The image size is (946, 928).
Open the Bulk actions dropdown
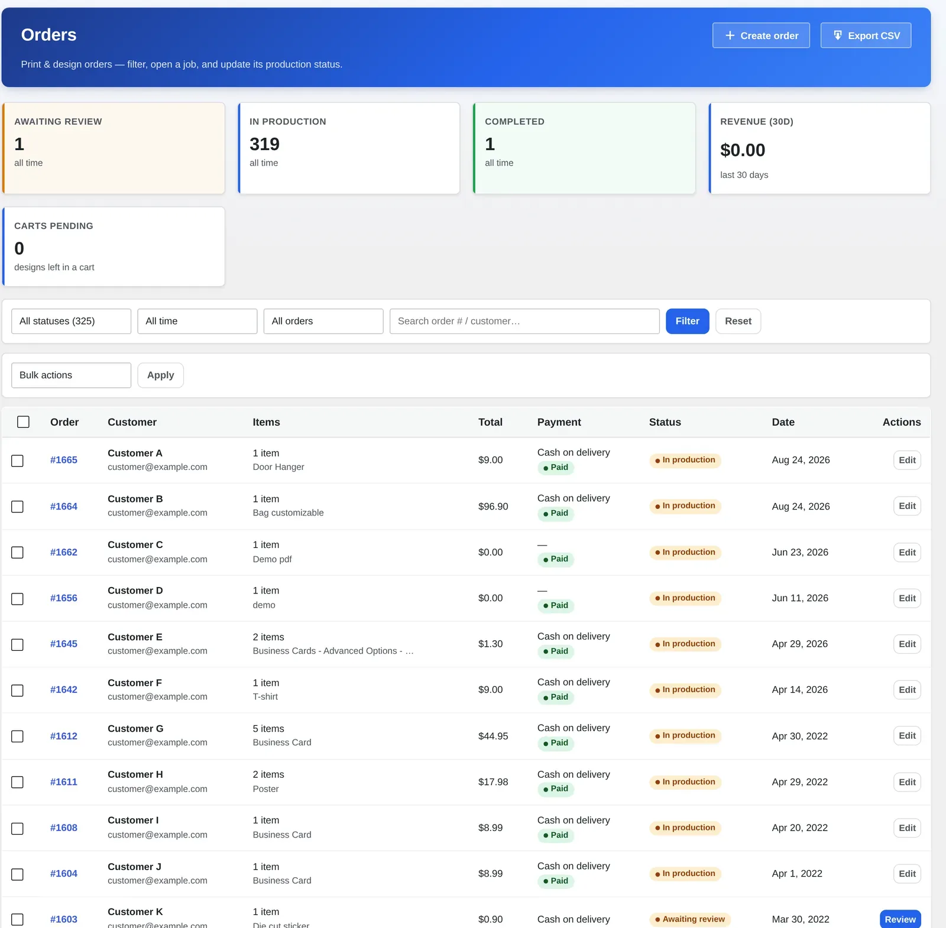(x=71, y=375)
